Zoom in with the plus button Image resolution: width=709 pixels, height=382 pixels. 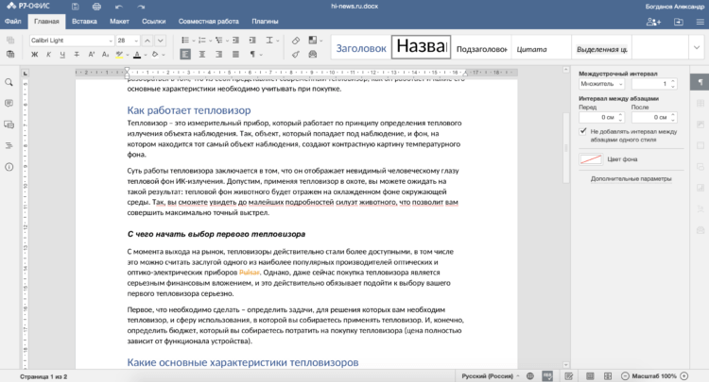point(684,376)
